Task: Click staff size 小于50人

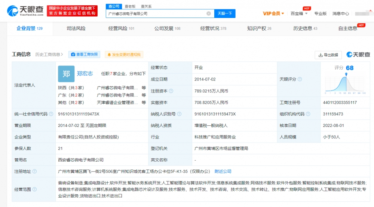Action: click(x=331, y=137)
